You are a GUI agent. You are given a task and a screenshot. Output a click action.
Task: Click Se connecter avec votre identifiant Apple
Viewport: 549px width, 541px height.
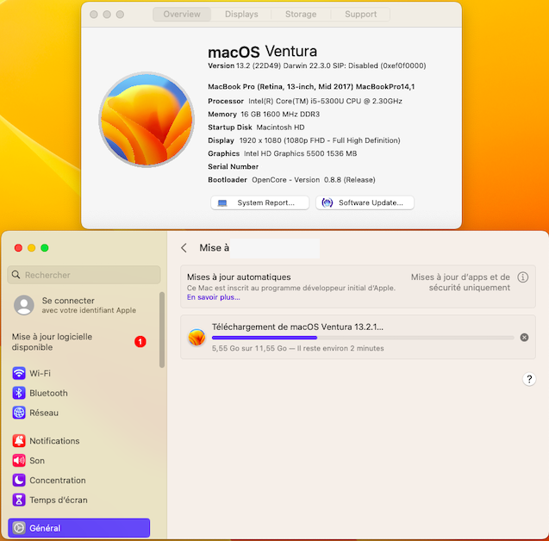tap(89, 305)
